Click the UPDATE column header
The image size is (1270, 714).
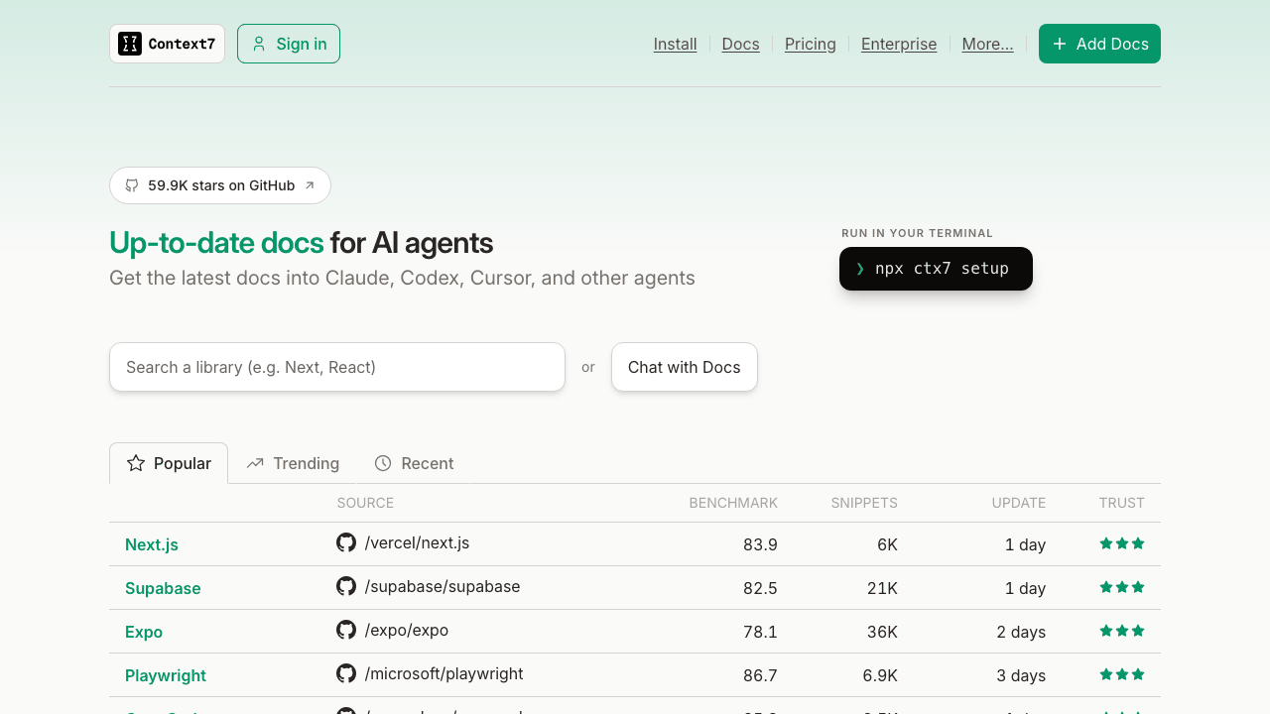(x=1019, y=503)
